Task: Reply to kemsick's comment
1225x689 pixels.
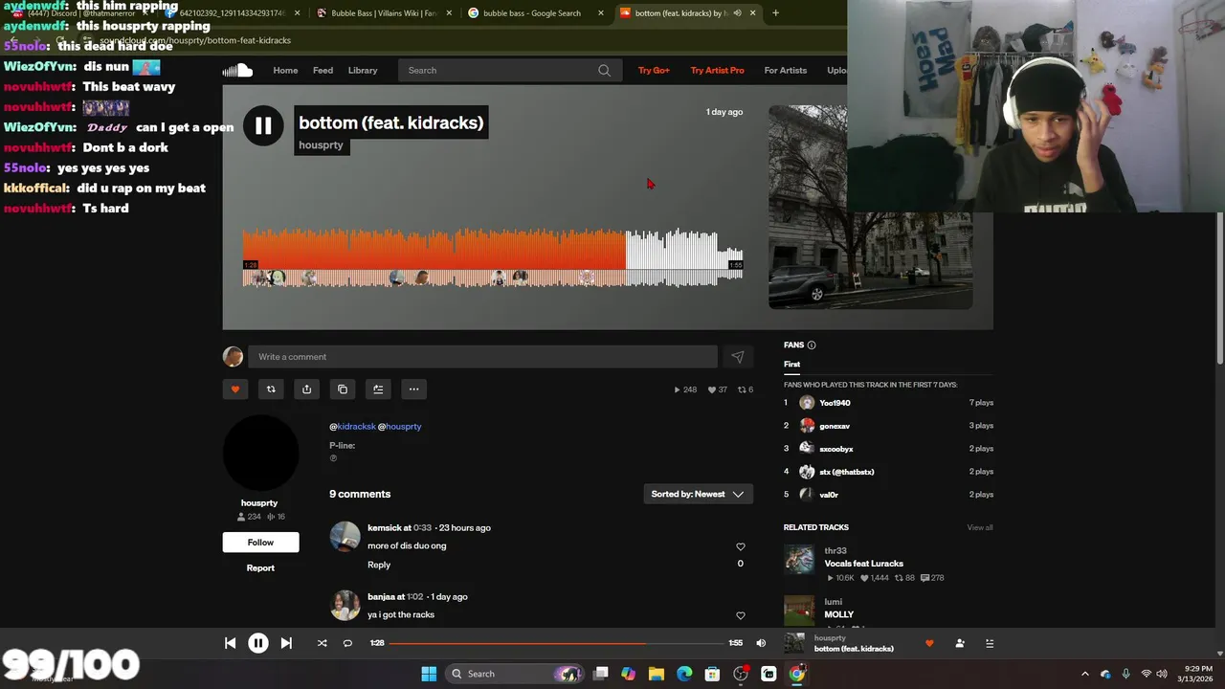Action: 379,565
